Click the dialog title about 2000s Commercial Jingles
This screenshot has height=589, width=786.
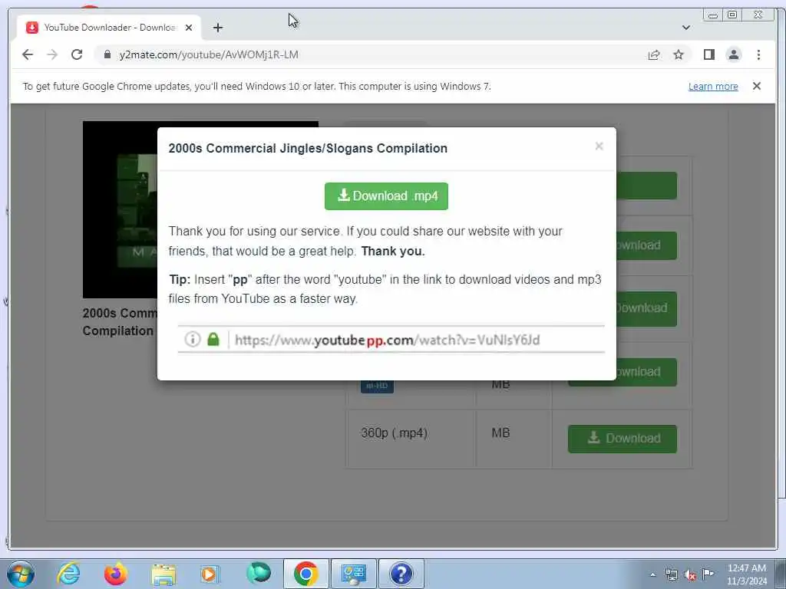(308, 148)
